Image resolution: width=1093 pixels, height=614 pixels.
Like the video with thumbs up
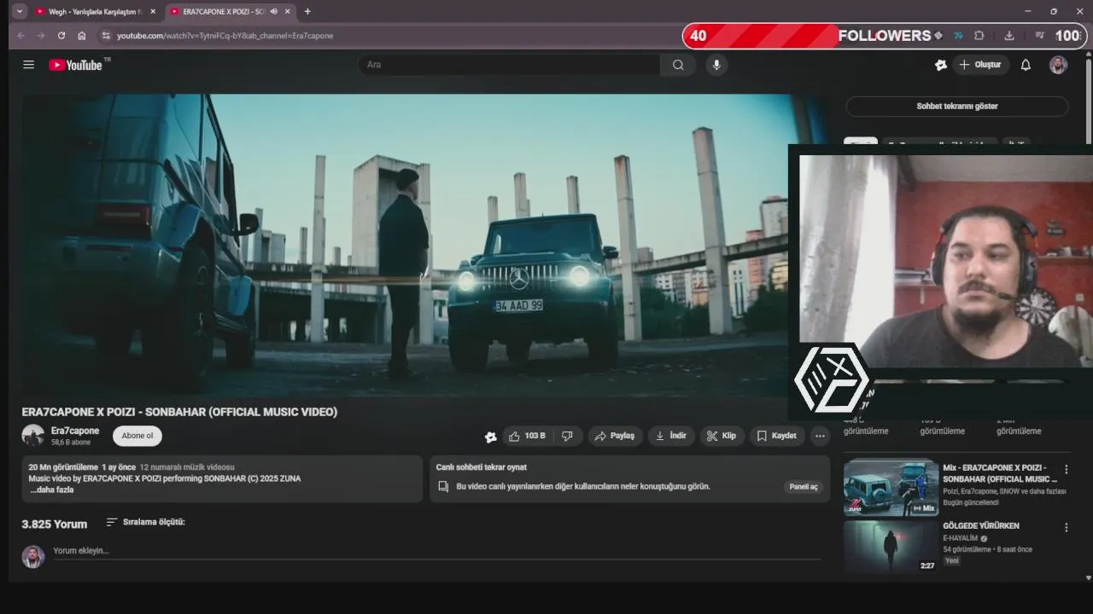(x=527, y=436)
